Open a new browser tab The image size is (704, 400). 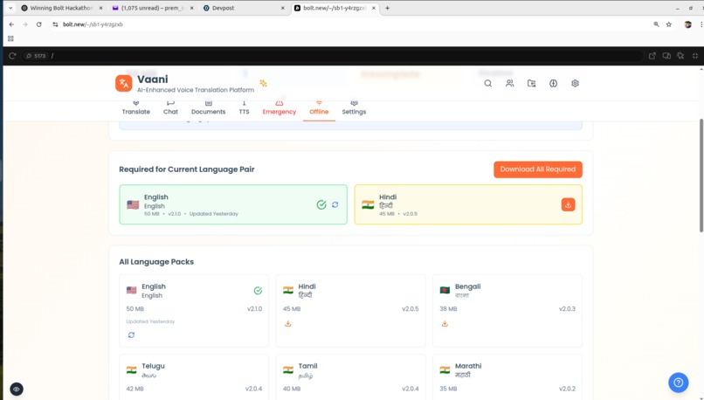tap(388, 8)
